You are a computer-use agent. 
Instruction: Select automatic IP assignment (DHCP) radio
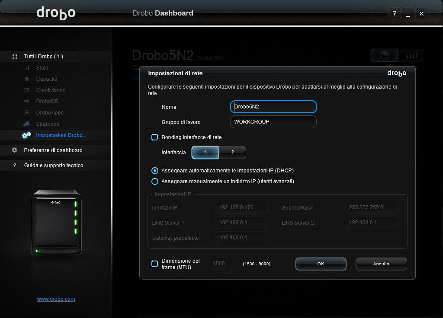[155, 171]
